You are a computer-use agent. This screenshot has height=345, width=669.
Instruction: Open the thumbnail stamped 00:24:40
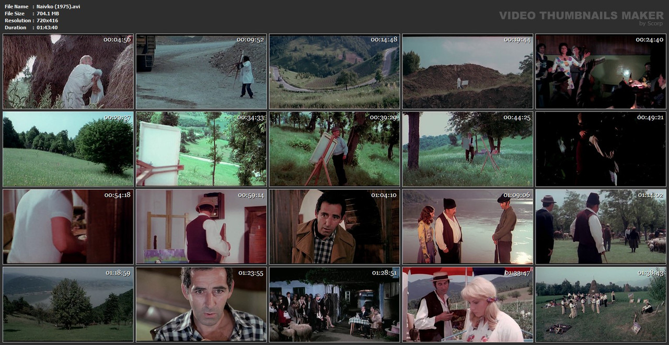(x=601, y=72)
